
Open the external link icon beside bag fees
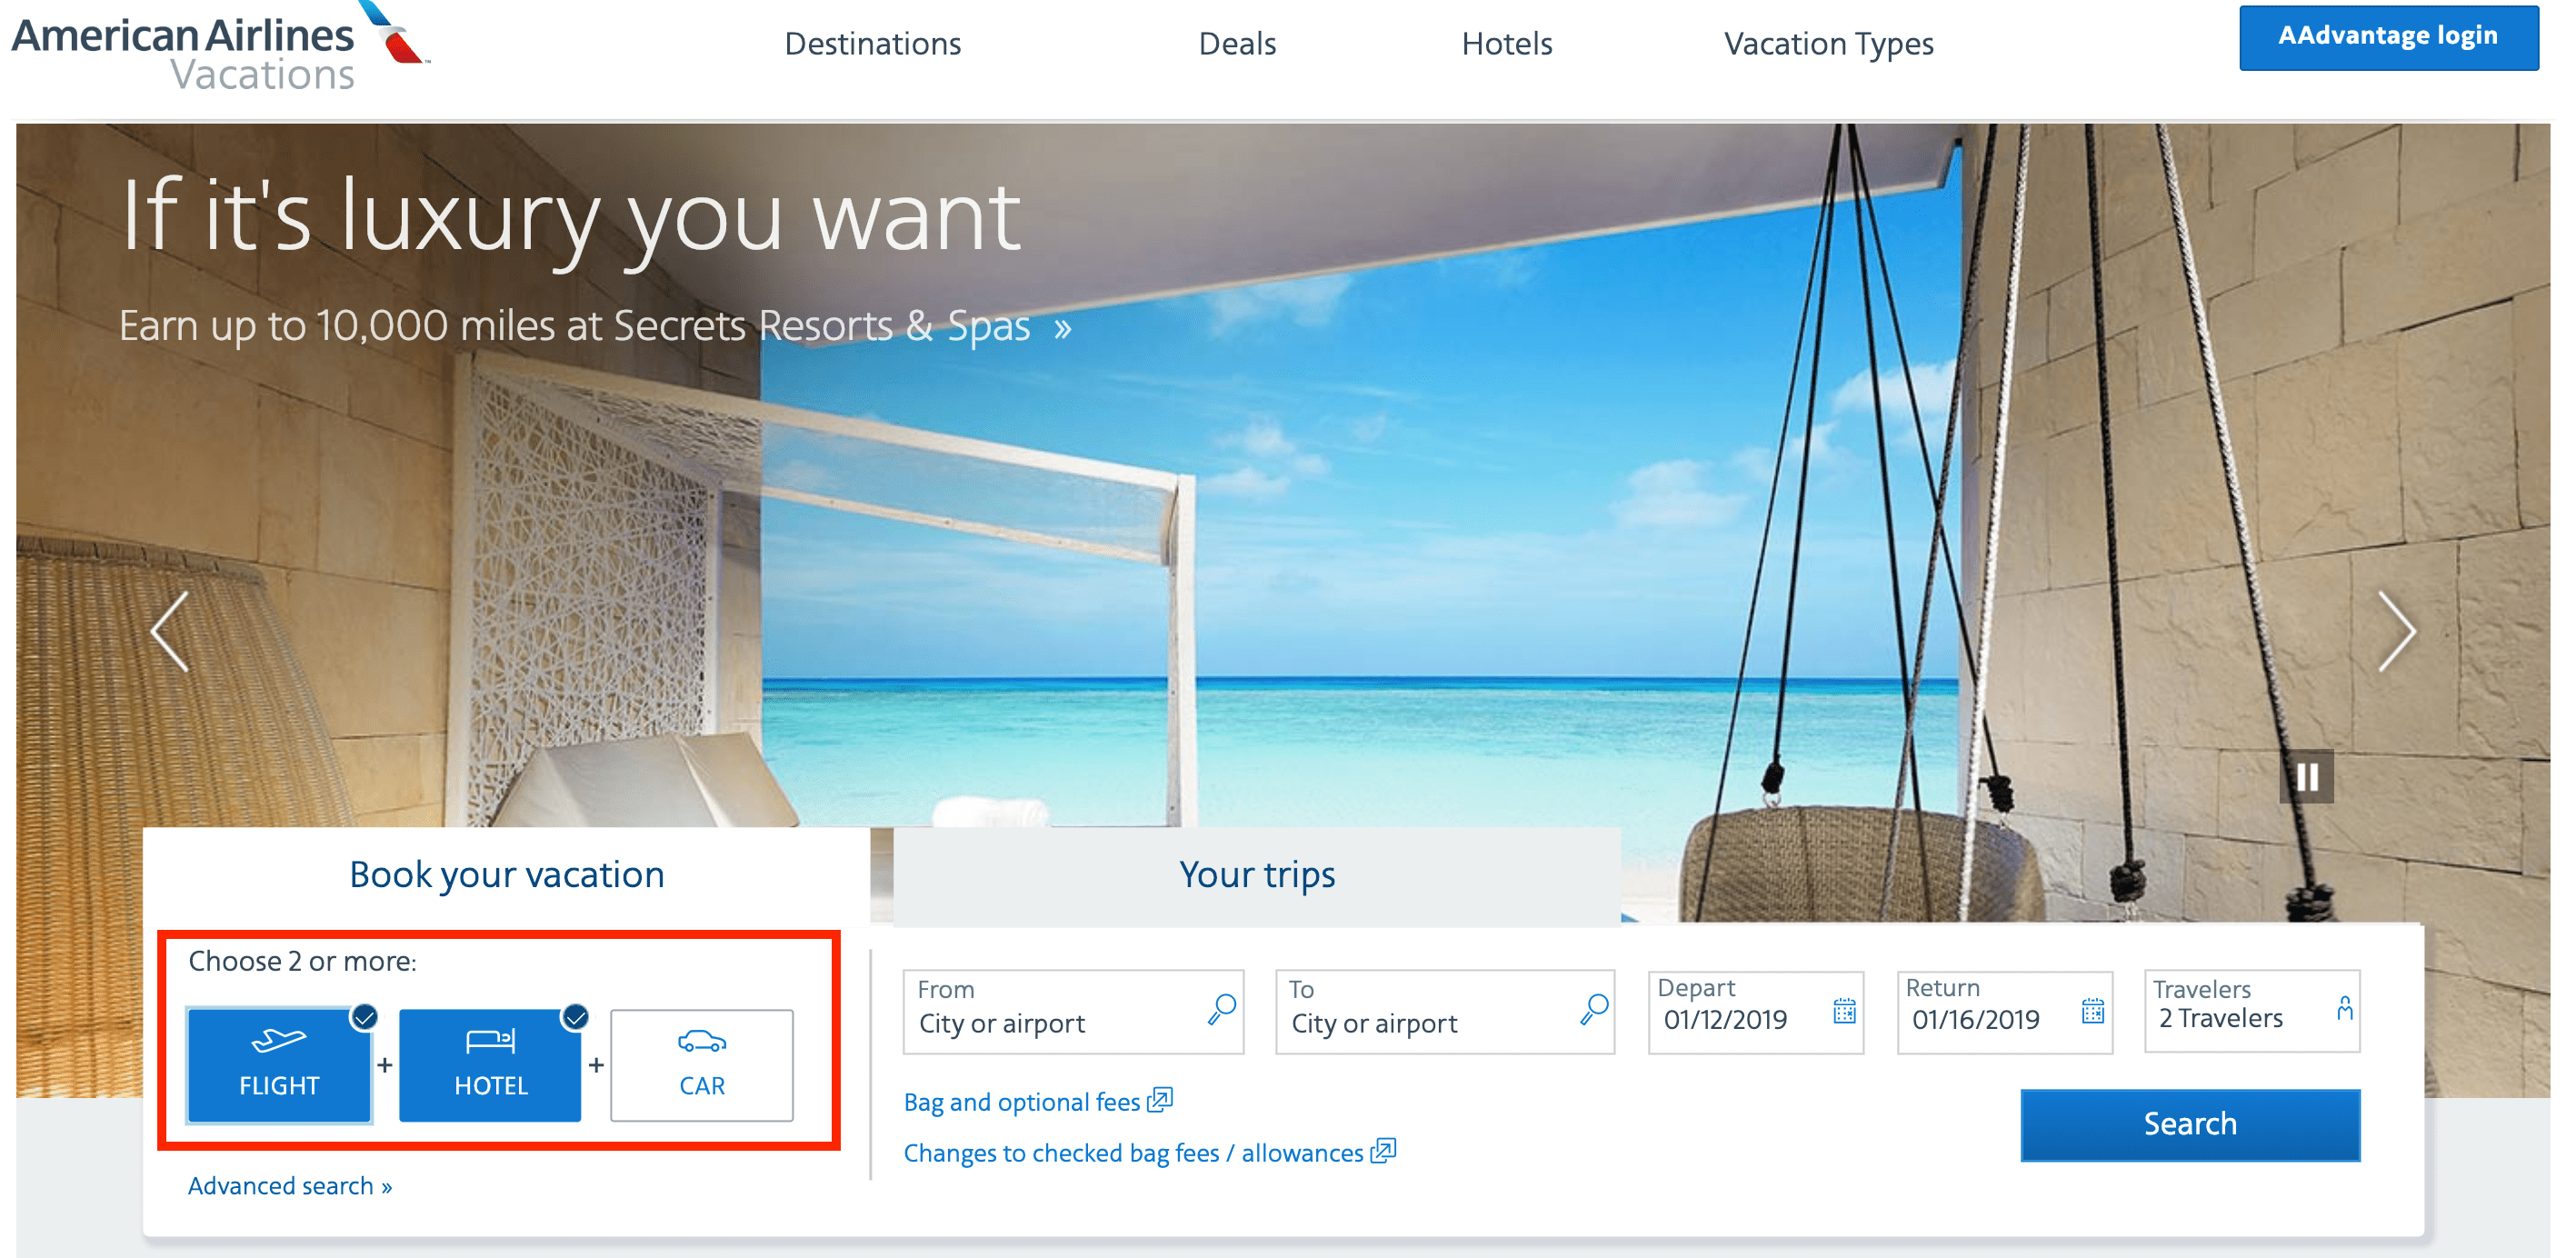coord(1162,1100)
